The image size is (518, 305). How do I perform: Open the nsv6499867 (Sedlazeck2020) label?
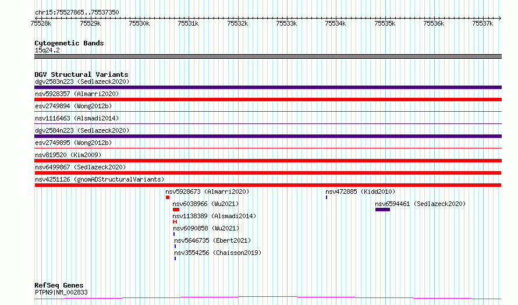point(80,167)
